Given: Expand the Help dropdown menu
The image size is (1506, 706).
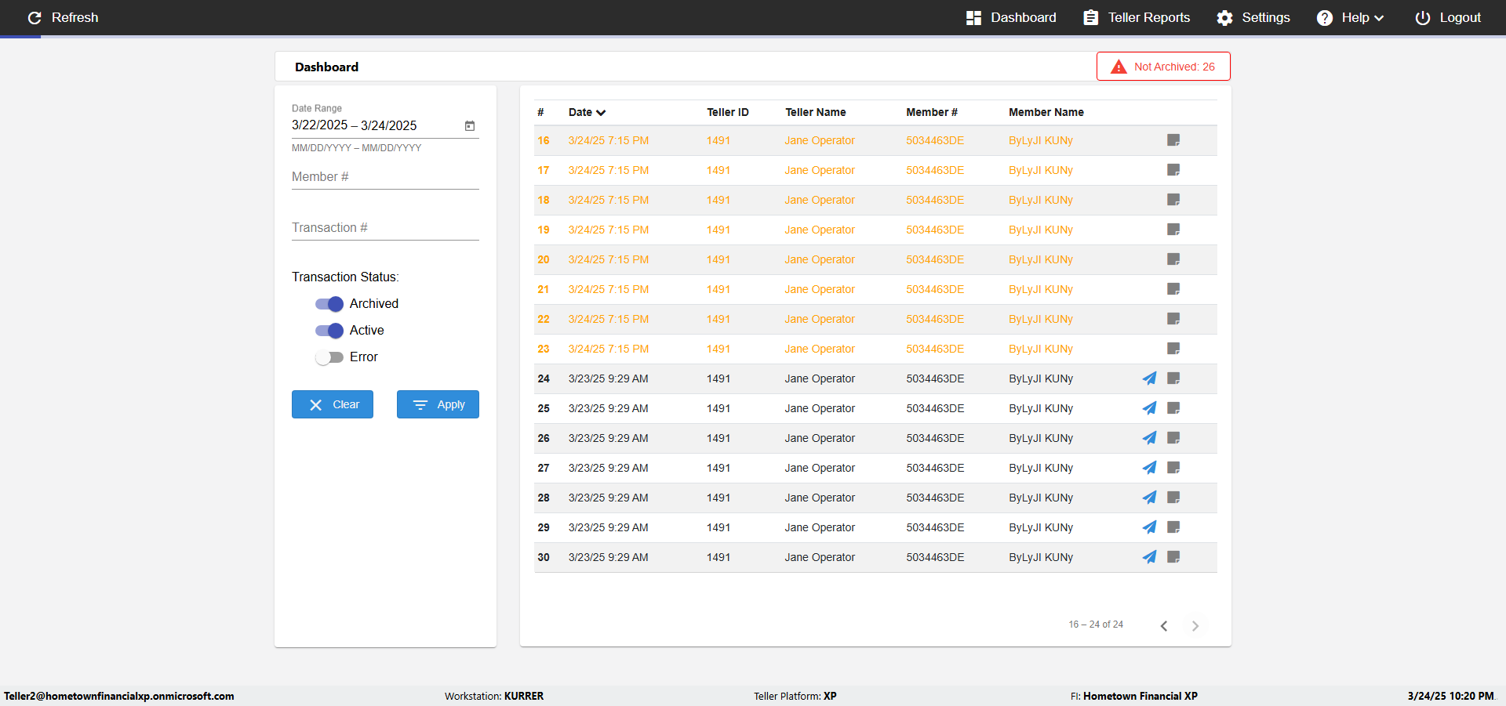Looking at the screenshot, I should coord(1350,17).
